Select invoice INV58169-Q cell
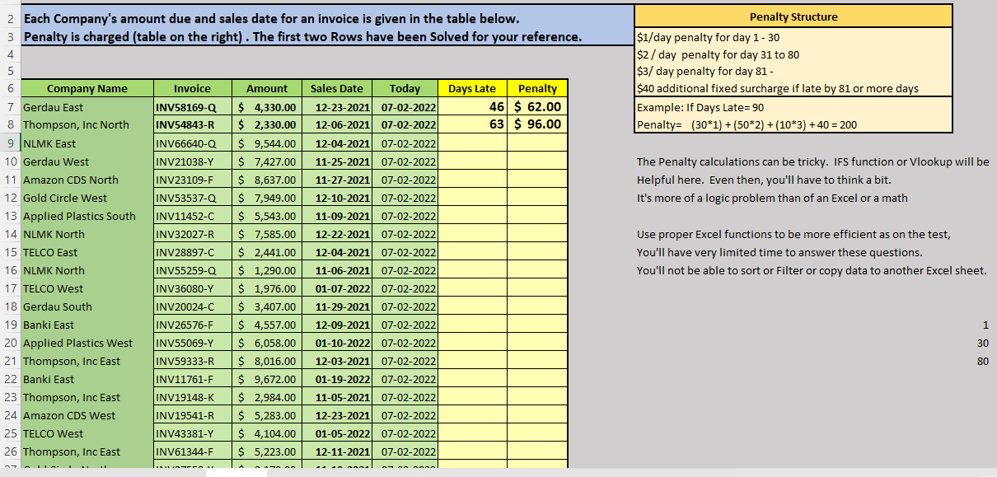 click(x=192, y=107)
